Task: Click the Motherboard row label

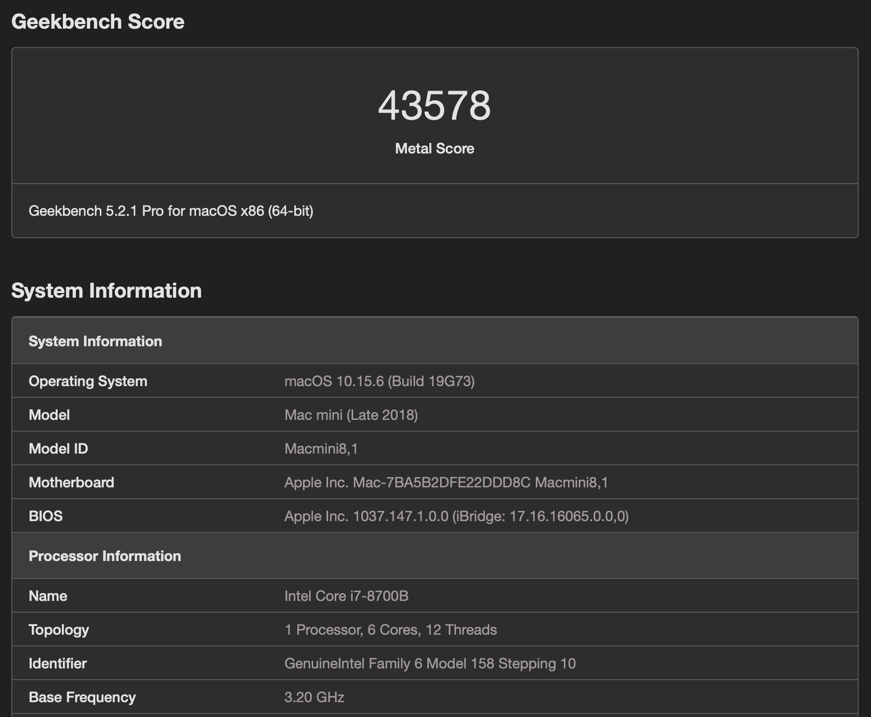Action: pyautogui.click(x=72, y=482)
